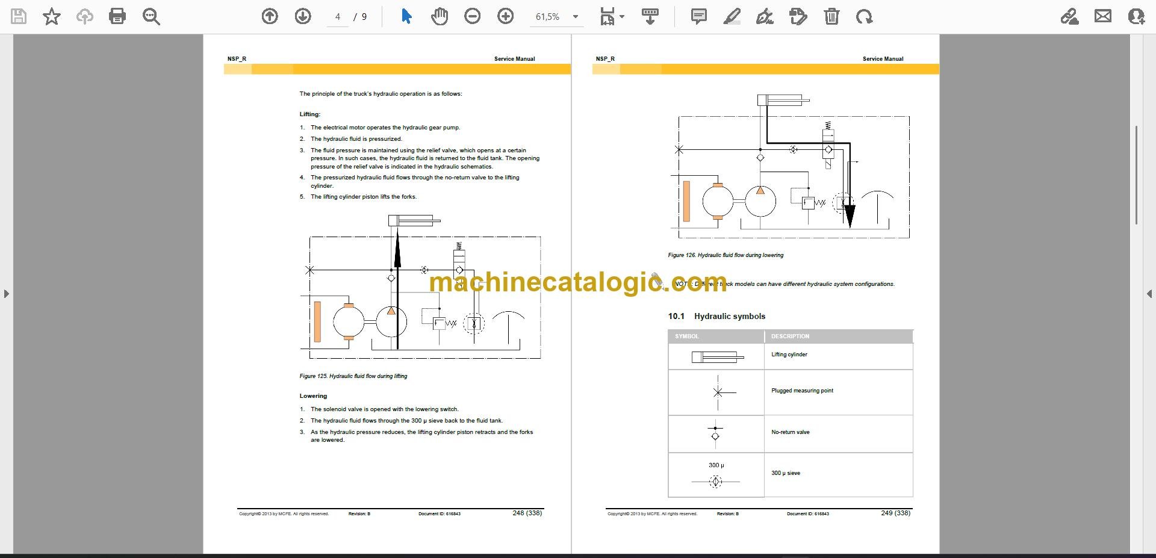Expand the right tools pane arrow

1149,294
